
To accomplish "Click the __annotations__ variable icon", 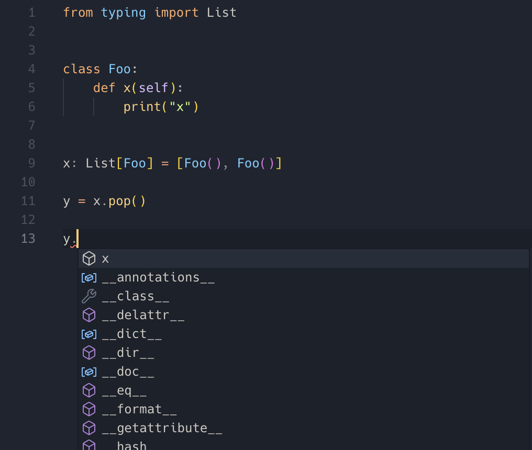I will pos(89,278).
